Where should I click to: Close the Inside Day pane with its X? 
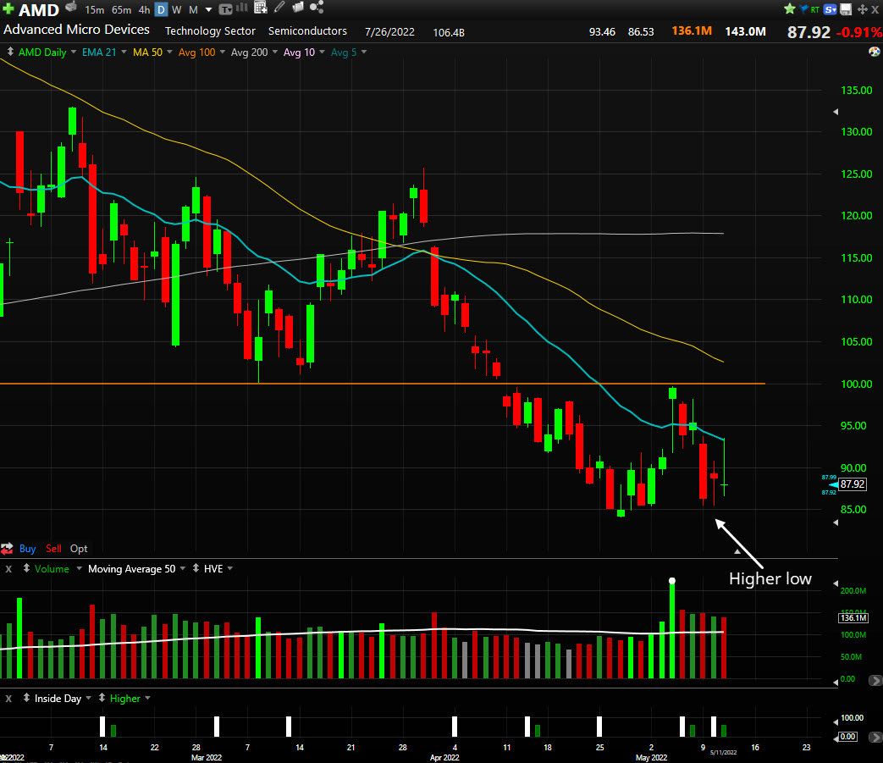[x=8, y=699]
